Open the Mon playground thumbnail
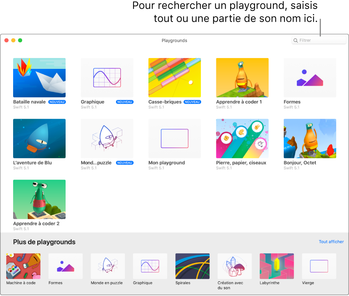Image resolution: width=349 pixels, height=296 pixels. (x=175, y=139)
